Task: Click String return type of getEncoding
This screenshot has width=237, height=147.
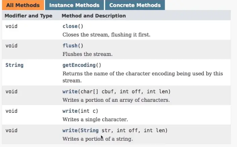Action: [x=14, y=65]
